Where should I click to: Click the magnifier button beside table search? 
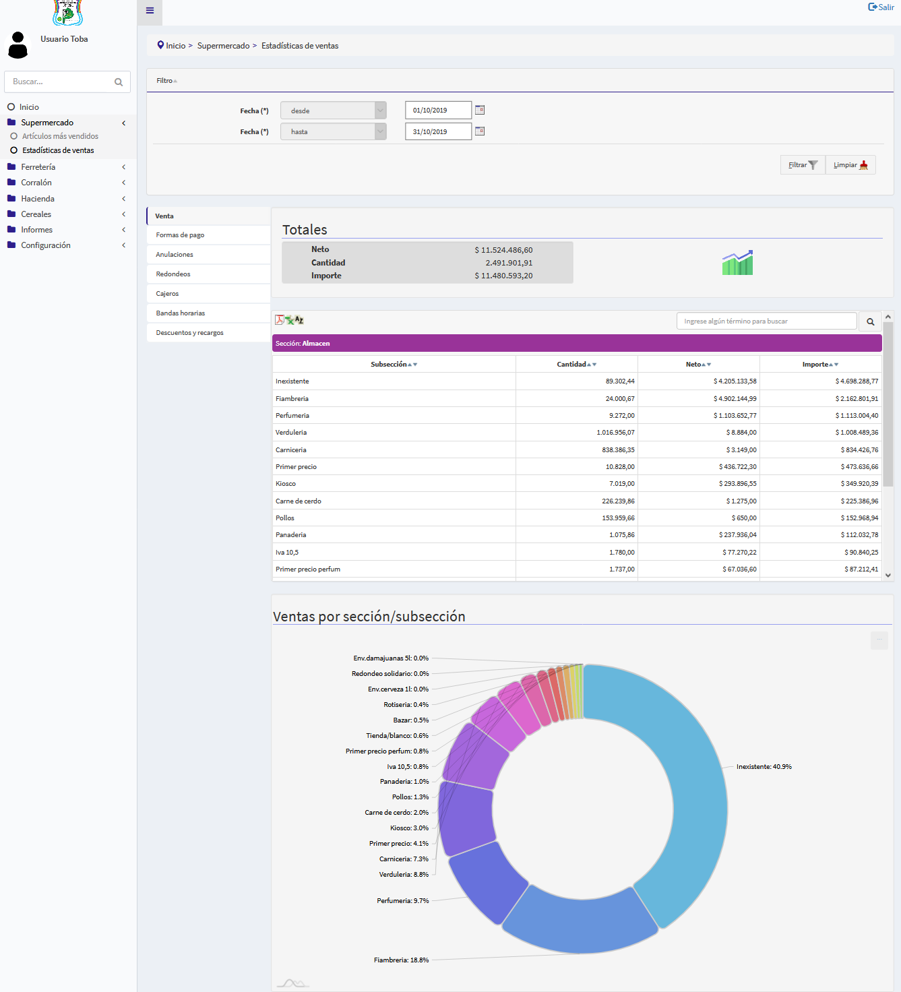point(870,321)
